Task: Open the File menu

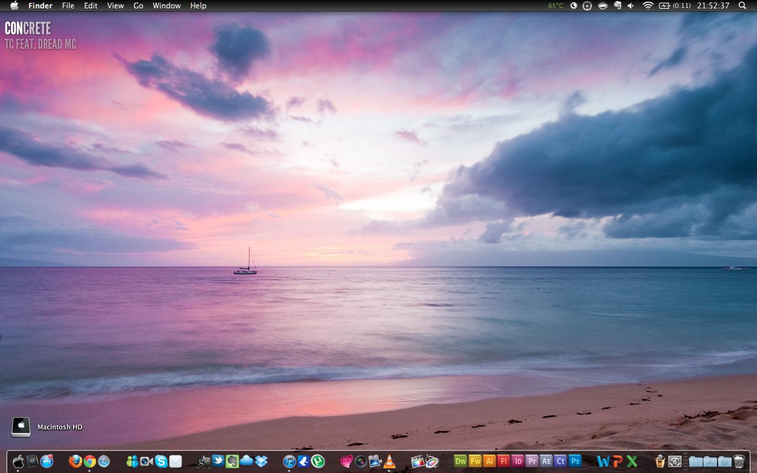Action: click(x=68, y=5)
